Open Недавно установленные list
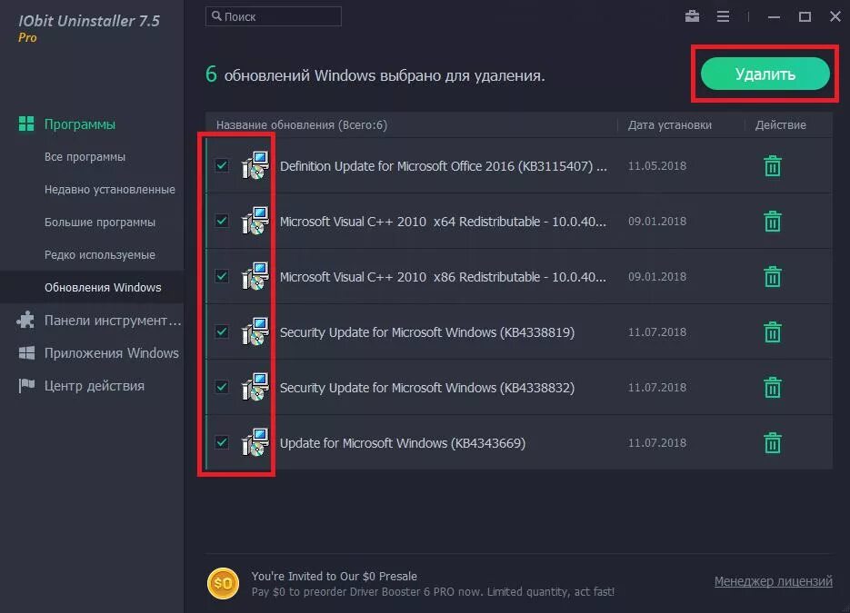This screenshot has height=613, width=850. (109, 190)
